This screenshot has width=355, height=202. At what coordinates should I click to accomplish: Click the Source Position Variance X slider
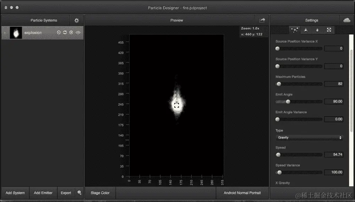click(299, 49)
